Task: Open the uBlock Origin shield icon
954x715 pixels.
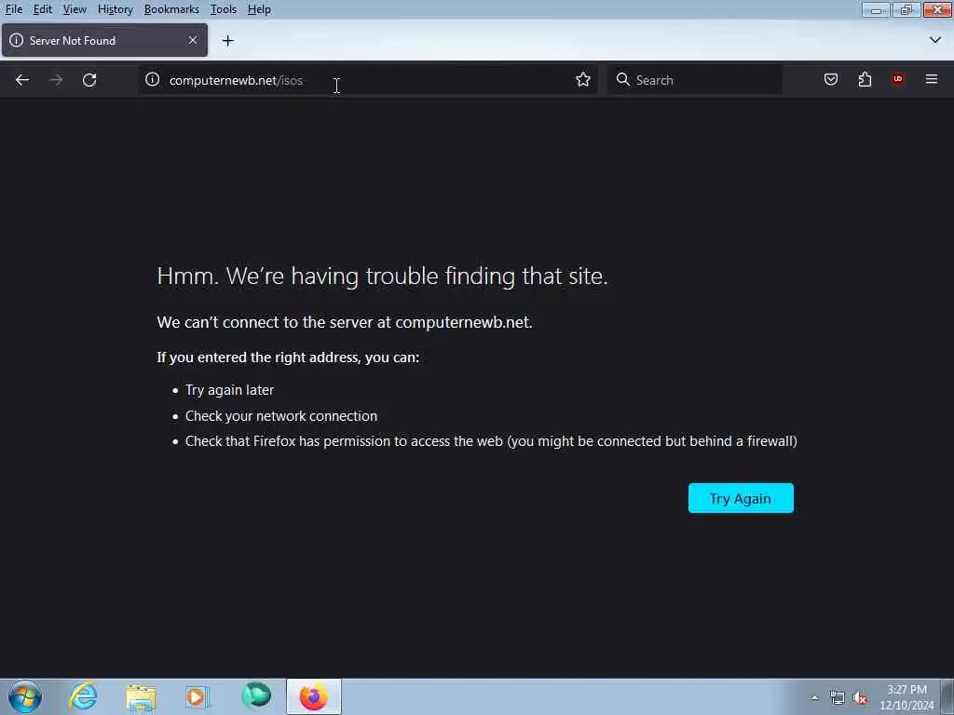Action: coord(897,80)
